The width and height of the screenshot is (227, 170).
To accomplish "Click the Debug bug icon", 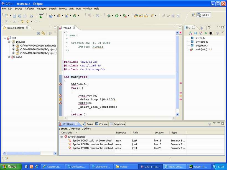I will point(109,16).
